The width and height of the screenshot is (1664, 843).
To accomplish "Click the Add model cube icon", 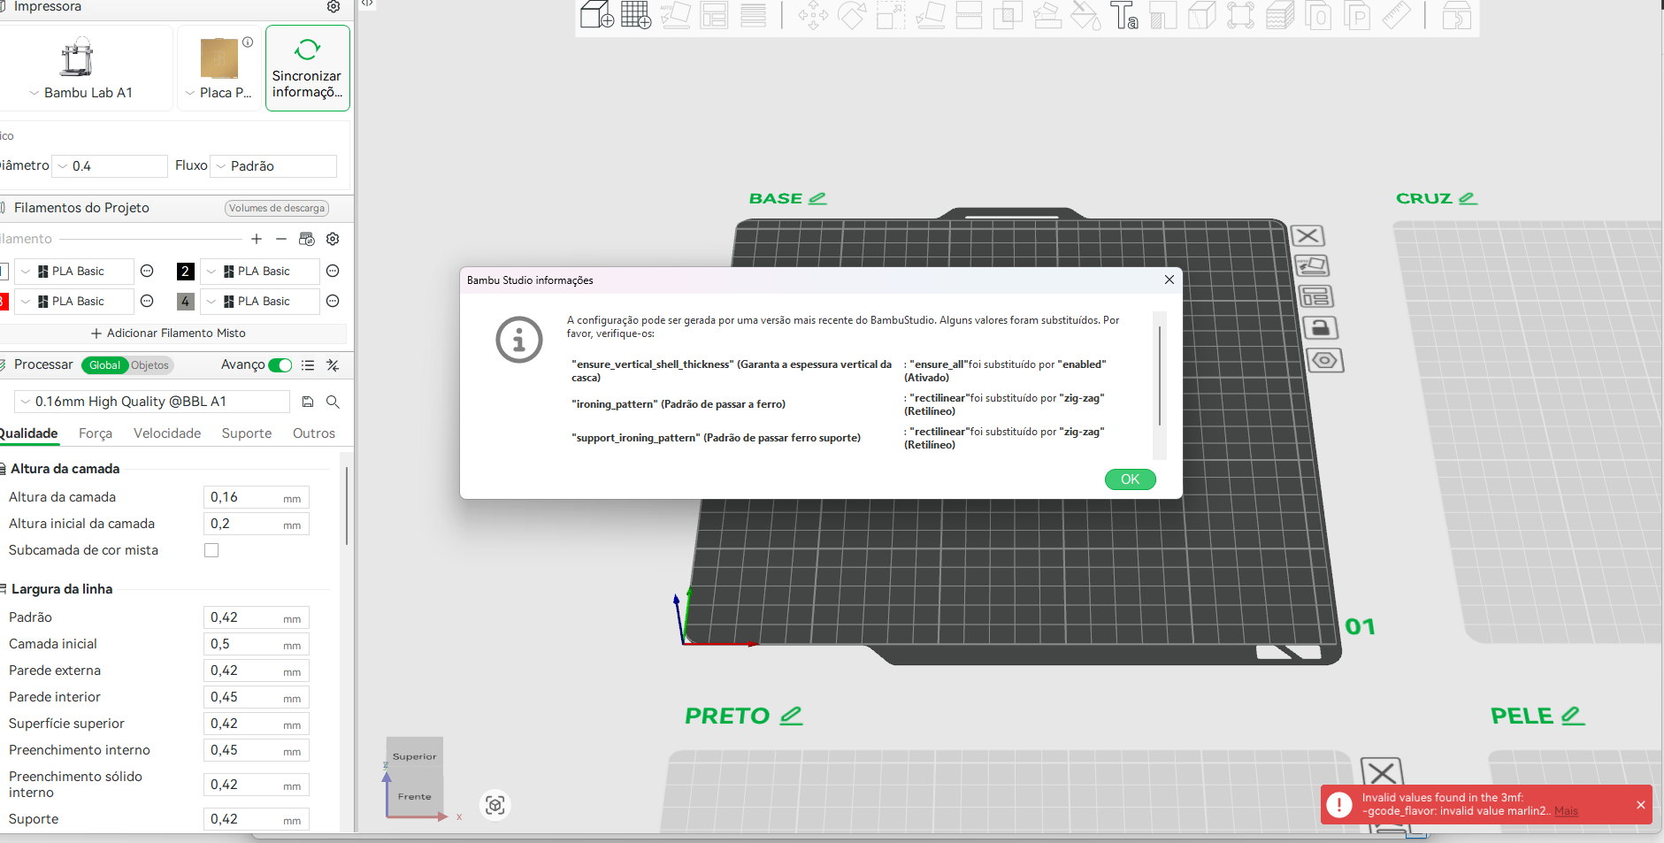I will [597, 15].
